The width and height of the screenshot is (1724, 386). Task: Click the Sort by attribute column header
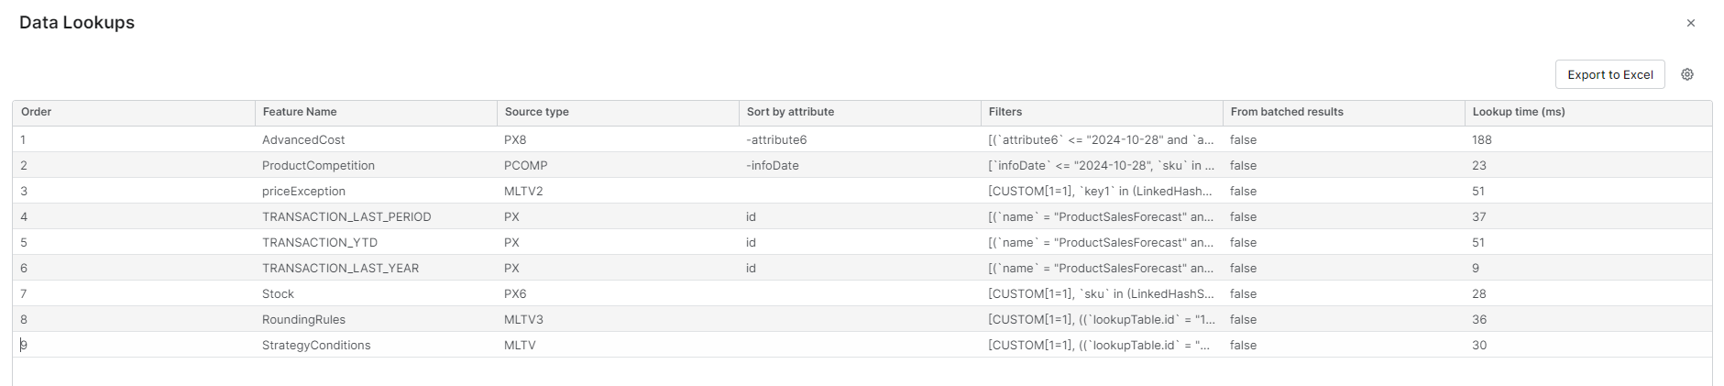(x=790, y=112)
